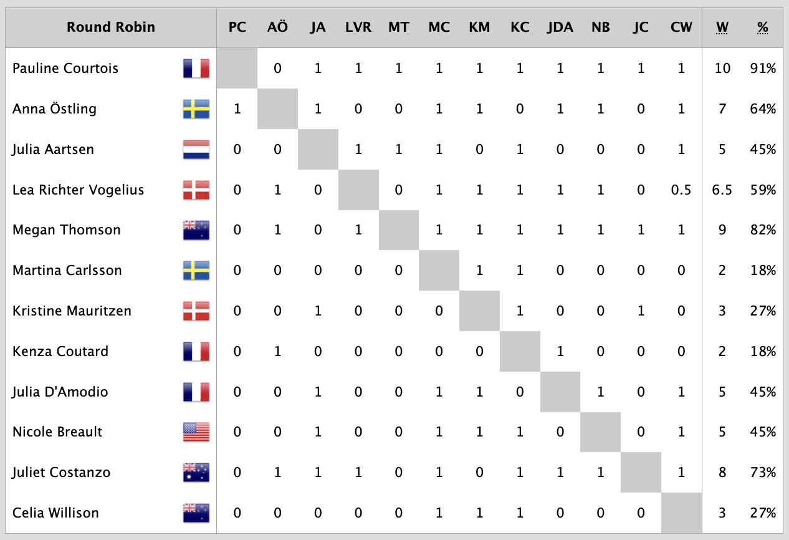
Task: Click the French flag beside Kenza Coutard
Action: click(196, 352)
